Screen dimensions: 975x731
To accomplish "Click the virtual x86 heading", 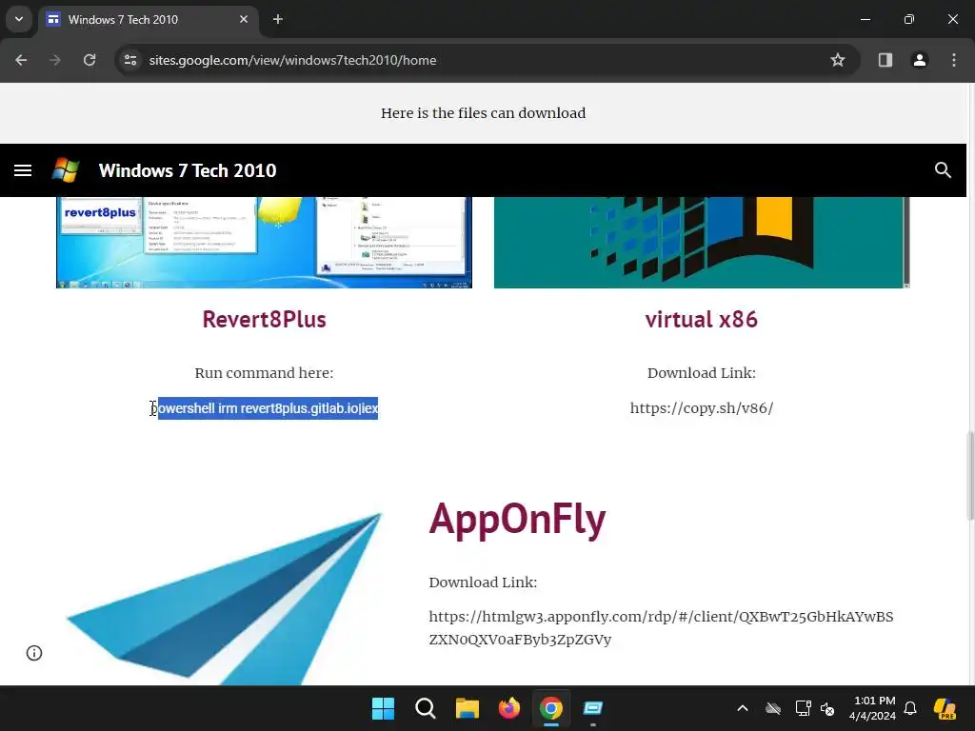I will (702, 320).
